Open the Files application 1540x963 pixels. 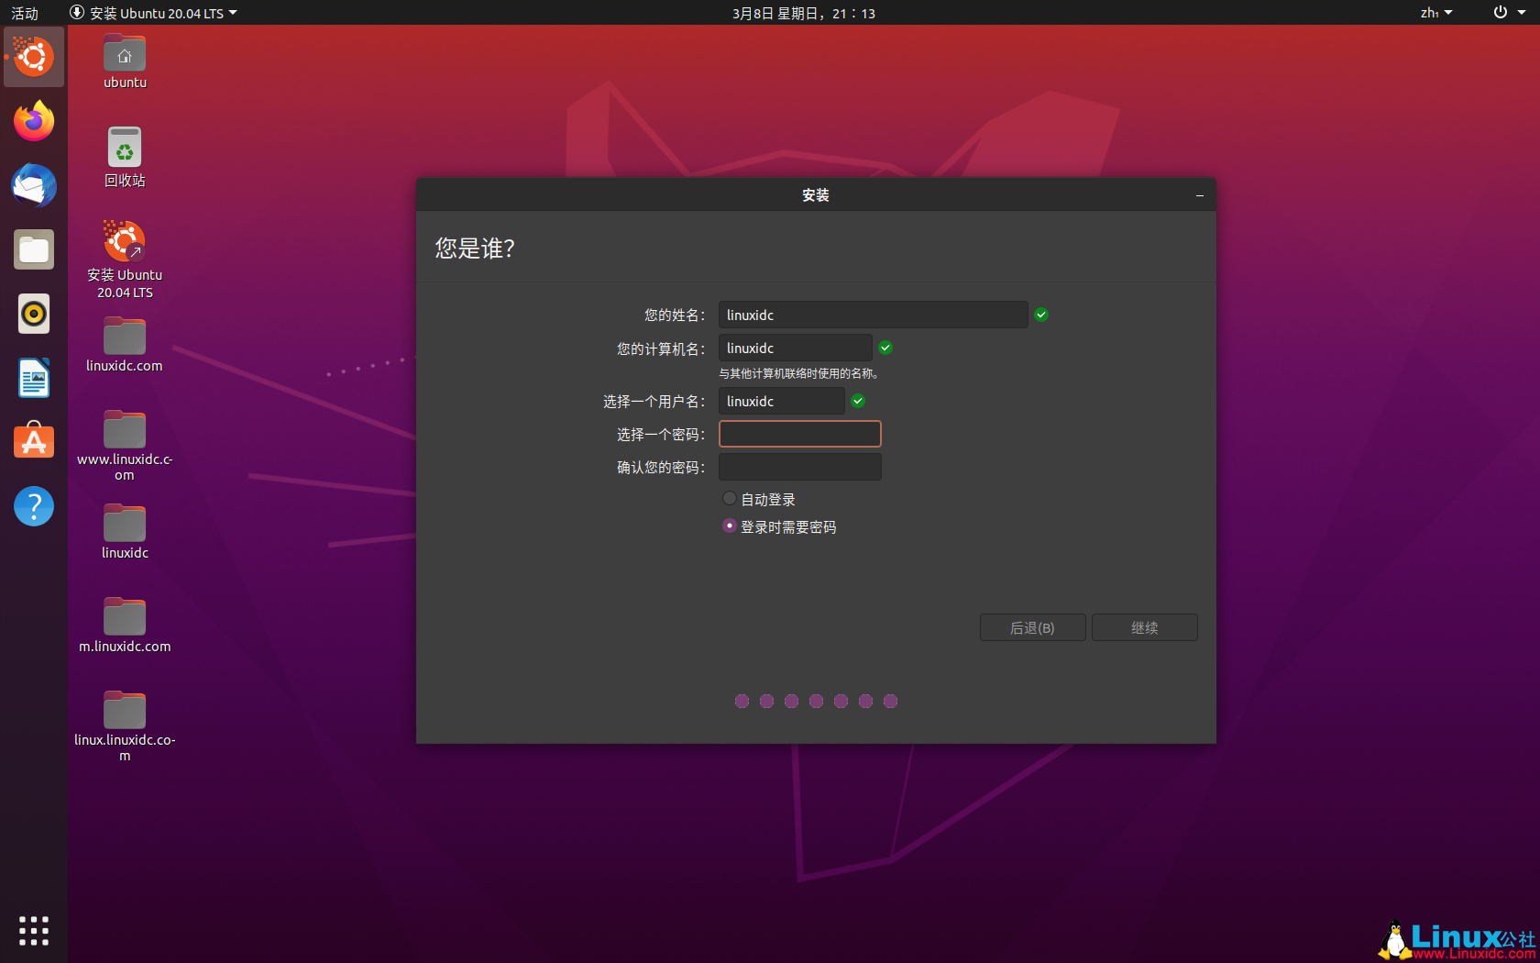(33, 249)
